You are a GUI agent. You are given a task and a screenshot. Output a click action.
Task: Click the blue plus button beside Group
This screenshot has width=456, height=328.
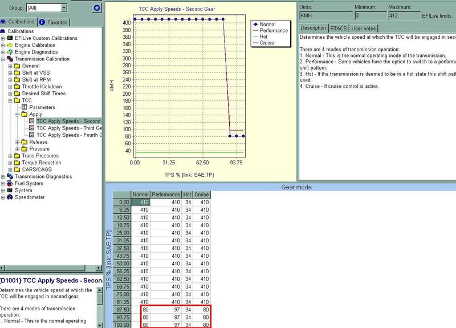click(97, 8)
